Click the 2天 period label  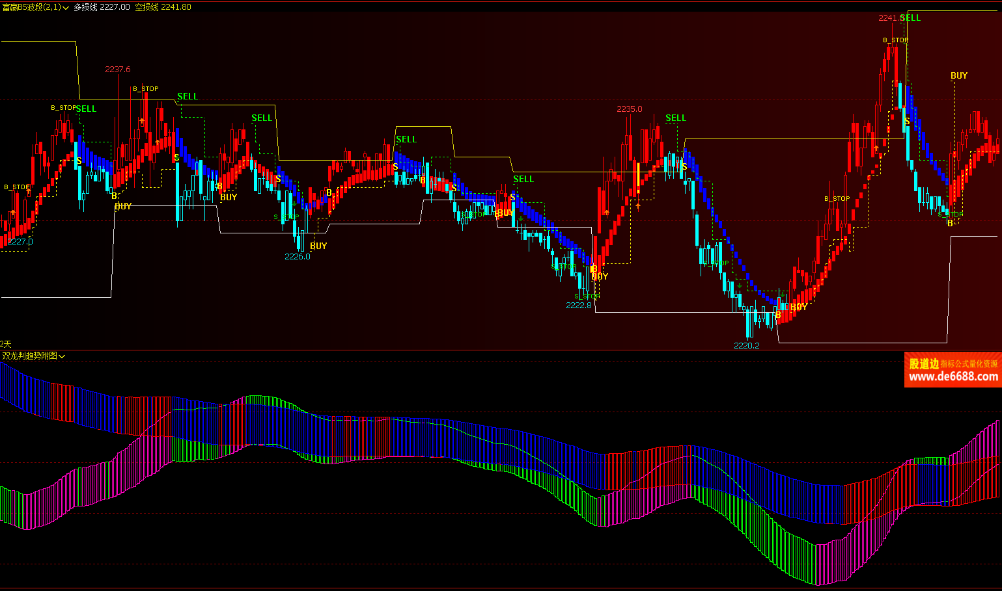[x=6, y=344]
